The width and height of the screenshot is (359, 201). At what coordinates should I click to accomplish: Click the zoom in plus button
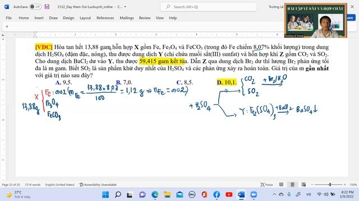[x=345, y=185]
